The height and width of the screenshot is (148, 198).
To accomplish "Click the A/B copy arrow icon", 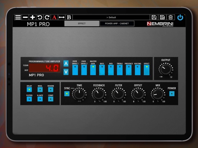I will 62,17.
